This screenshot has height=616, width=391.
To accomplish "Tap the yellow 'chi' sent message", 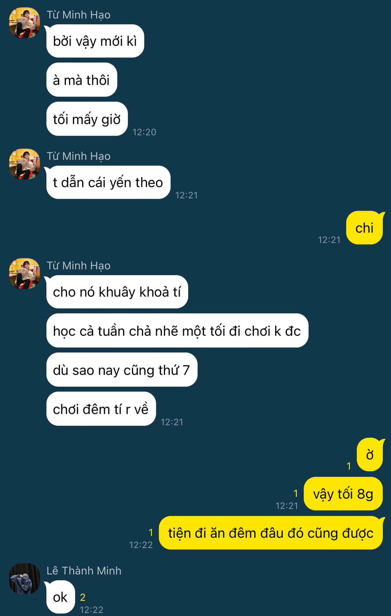I will [365, 228].
